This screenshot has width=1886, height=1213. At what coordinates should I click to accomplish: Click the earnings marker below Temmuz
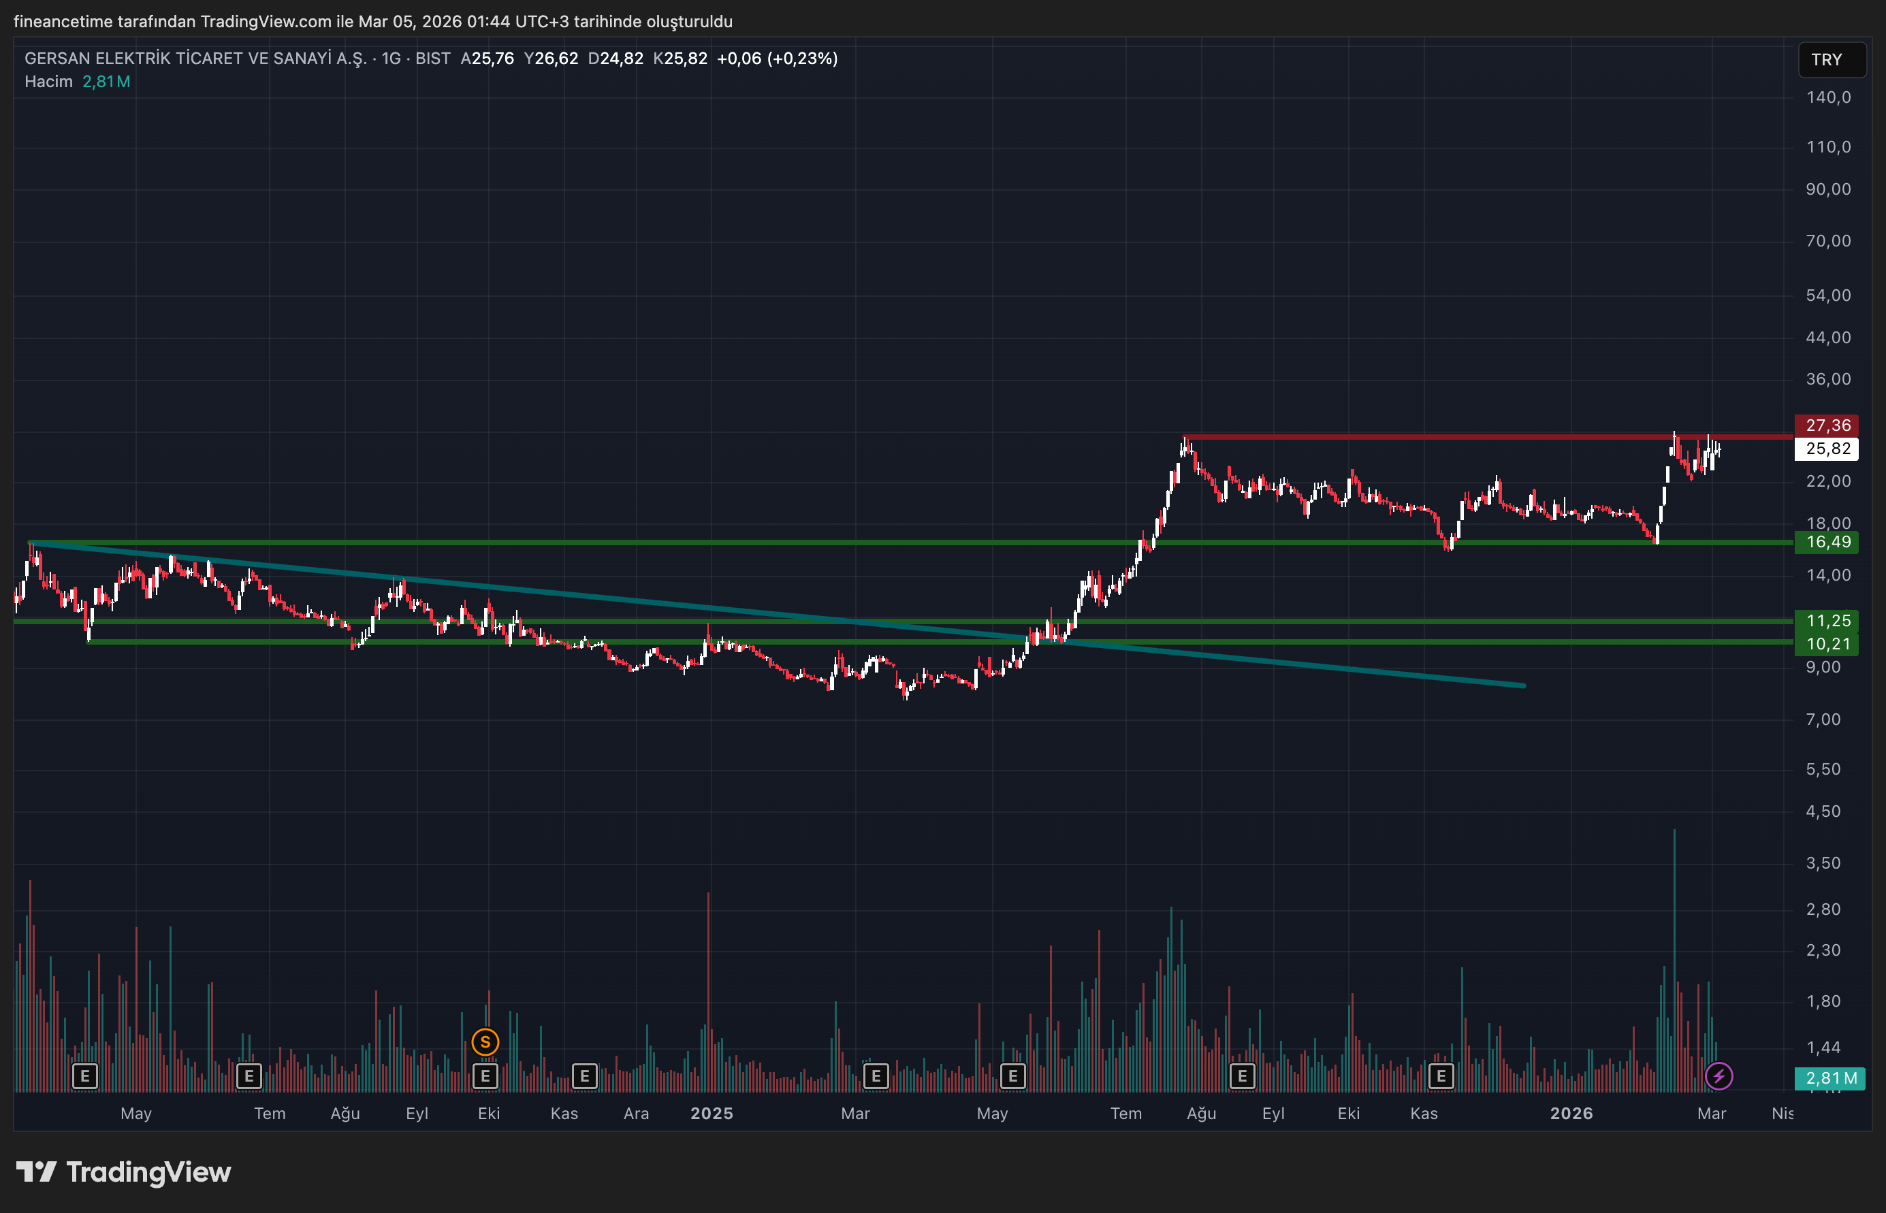pos(249,1076)
